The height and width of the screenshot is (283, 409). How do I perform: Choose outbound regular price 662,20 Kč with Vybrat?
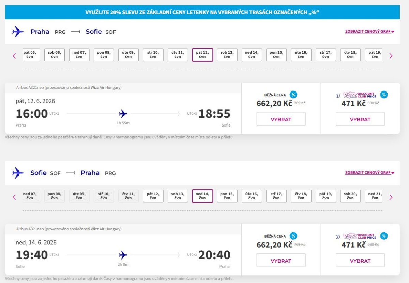[x=281, y=119]
